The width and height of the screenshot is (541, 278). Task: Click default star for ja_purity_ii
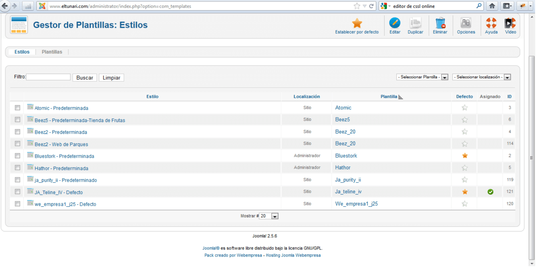[465, 179]
